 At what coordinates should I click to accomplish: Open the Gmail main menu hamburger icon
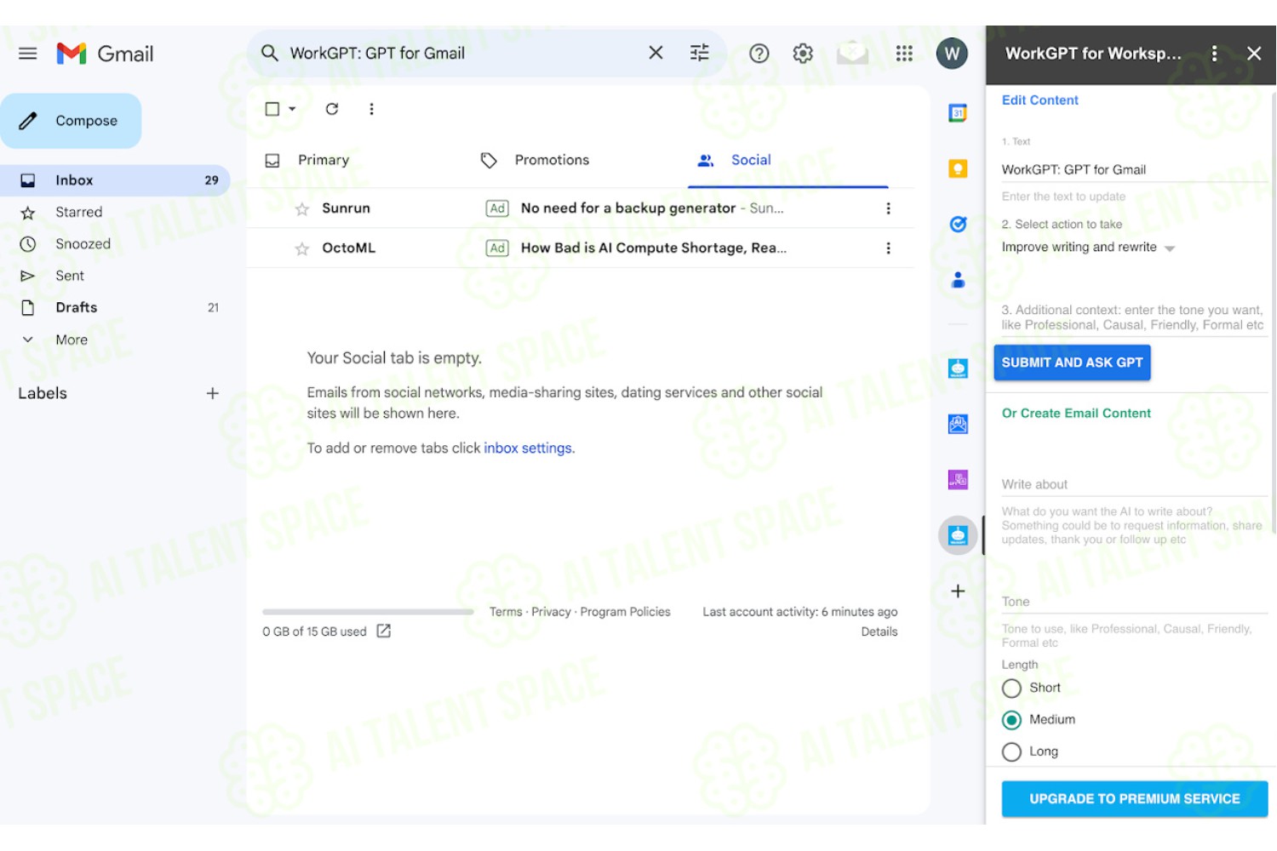point(27,54)
